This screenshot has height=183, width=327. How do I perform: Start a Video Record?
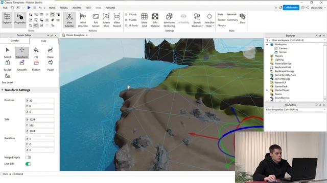117,20
